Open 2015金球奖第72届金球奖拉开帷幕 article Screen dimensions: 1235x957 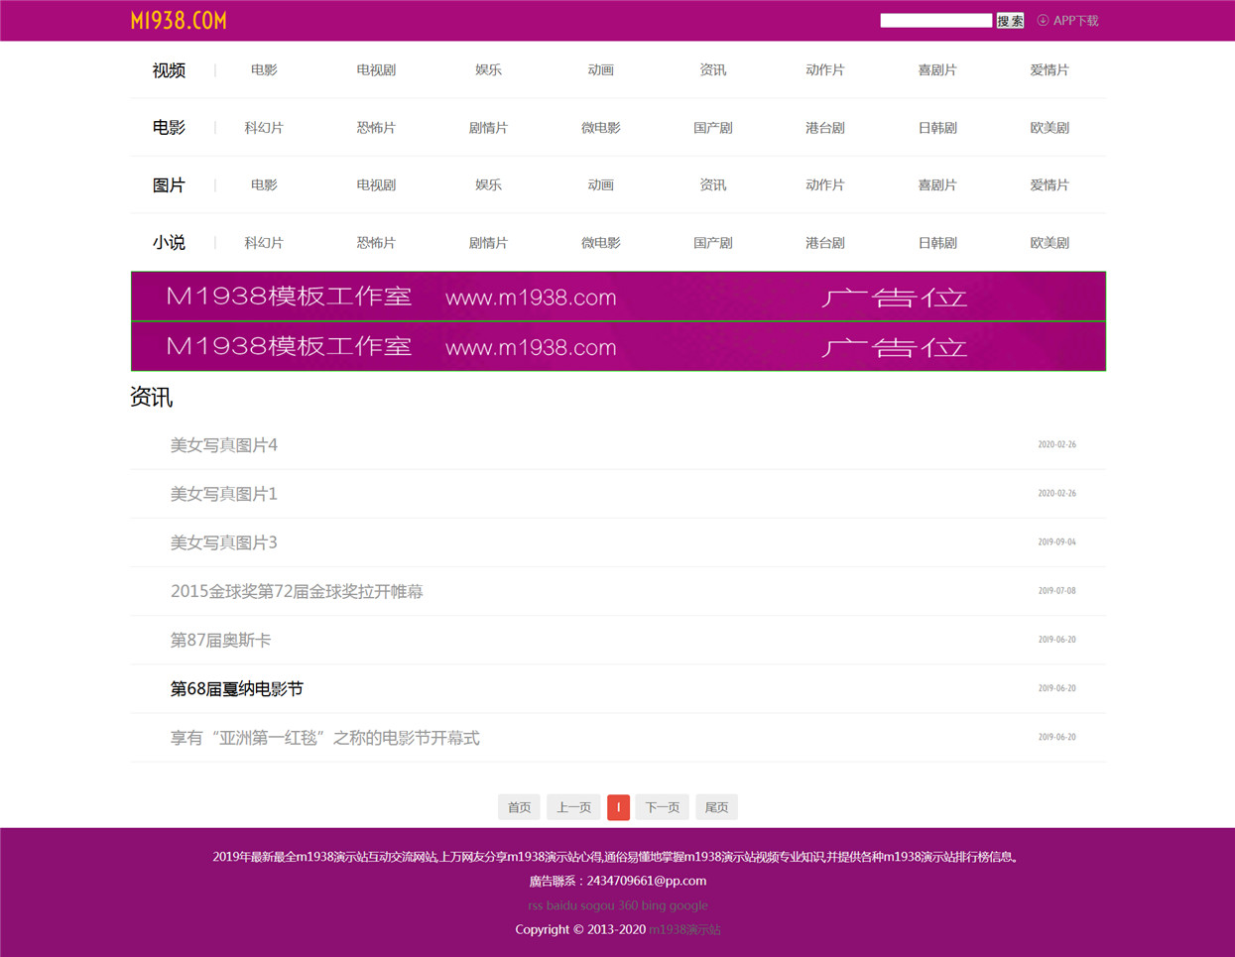point(297,591)
